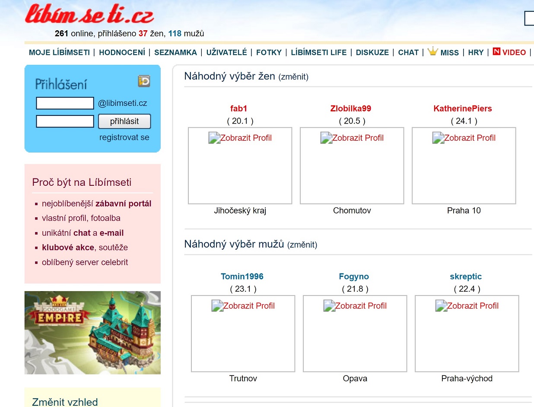Open KatherinePiers' username link
Viewport: 534px width, 407px height.
pos(463,108)
